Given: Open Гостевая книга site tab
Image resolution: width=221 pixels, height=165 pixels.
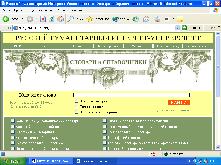Looking at the screenshot, I should tap(198, 46).
